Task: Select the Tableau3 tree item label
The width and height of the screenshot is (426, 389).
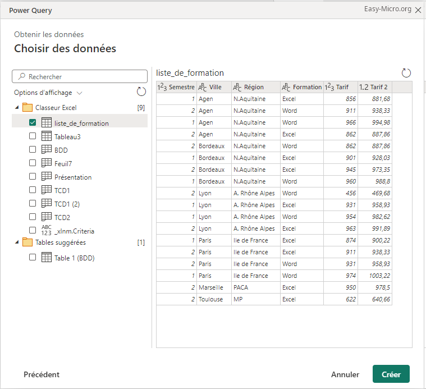Action: click(x=67, y=136)
